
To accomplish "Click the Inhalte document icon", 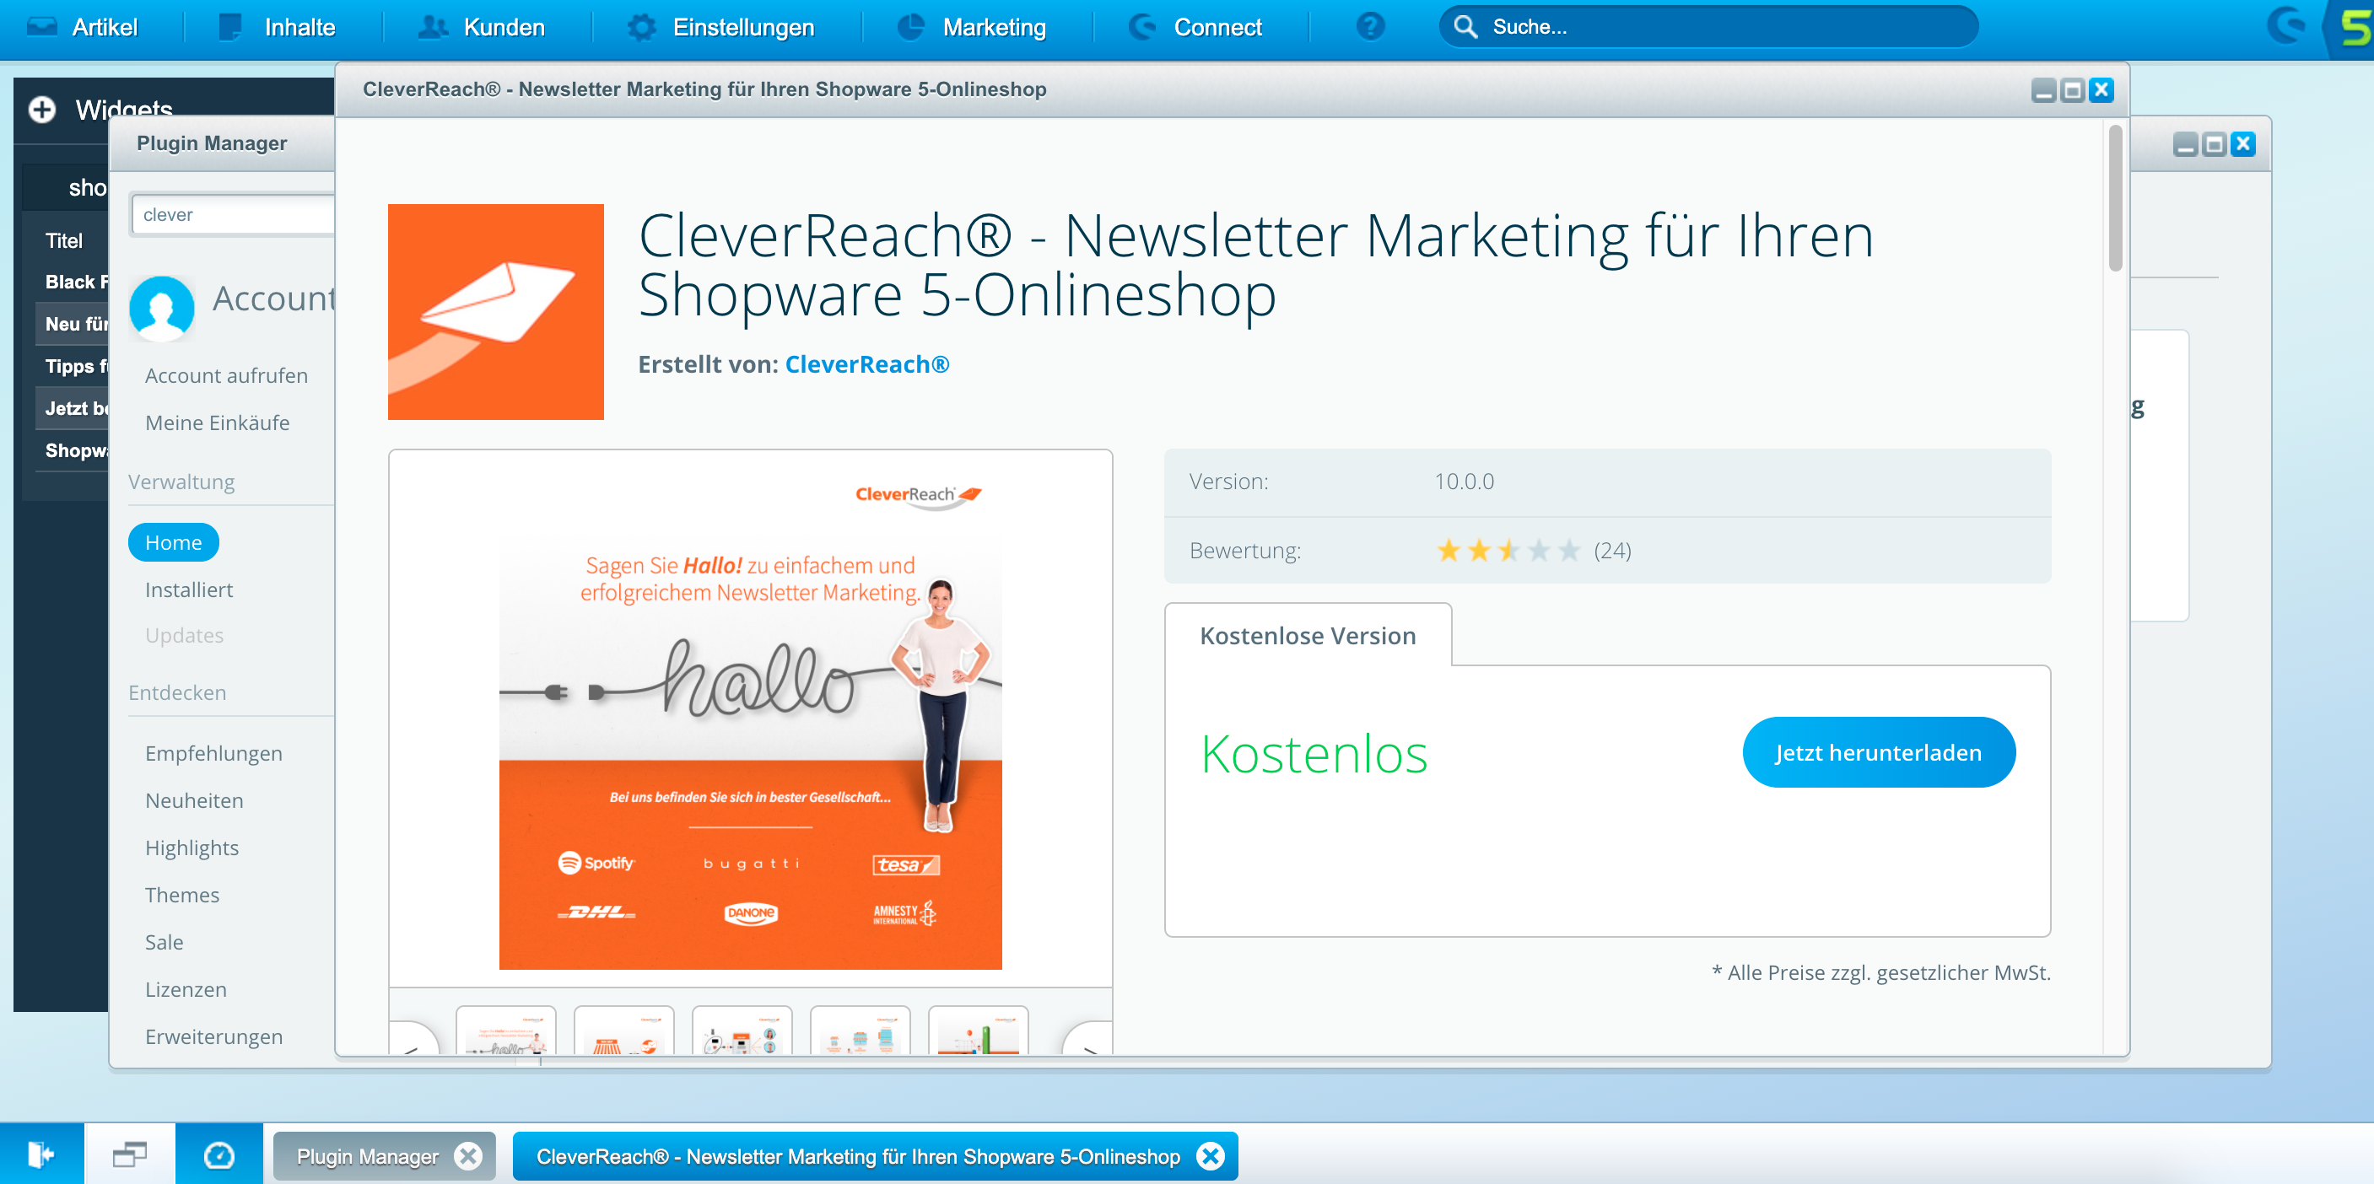I will click(x=230, y=27).
